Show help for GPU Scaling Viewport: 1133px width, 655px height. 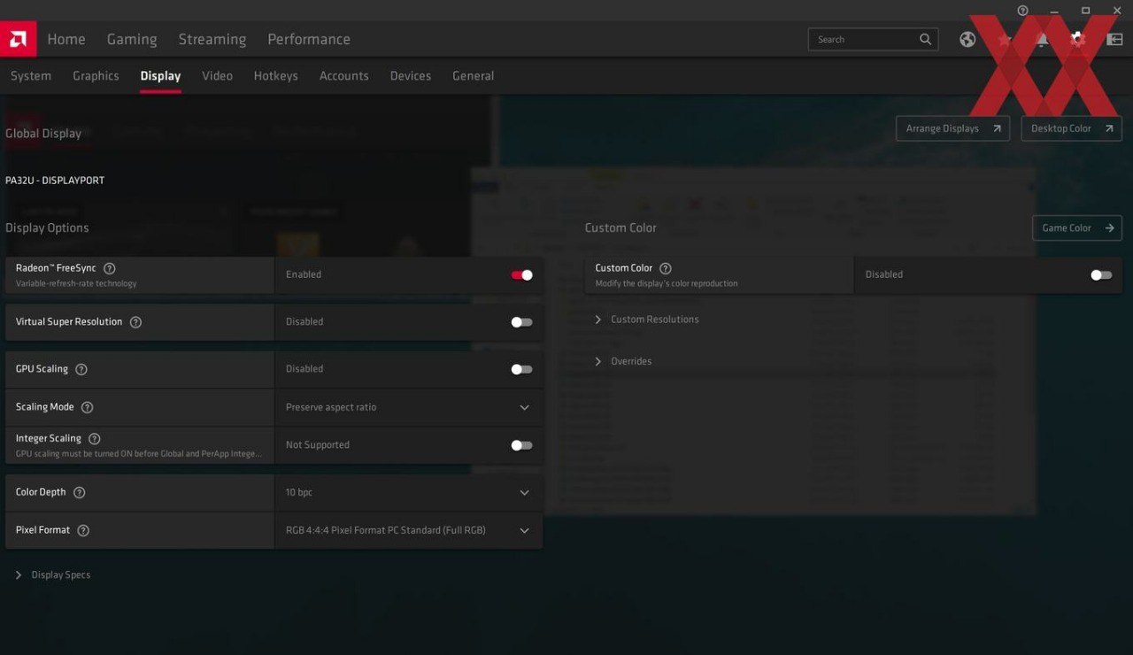click(x=81, y=369)
